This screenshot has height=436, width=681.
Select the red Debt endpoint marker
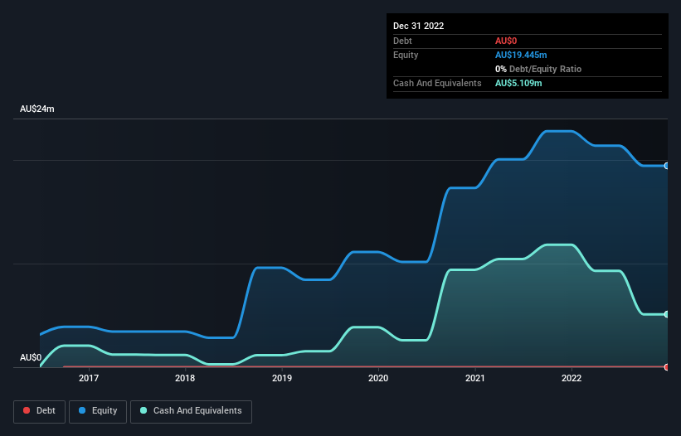667,367
